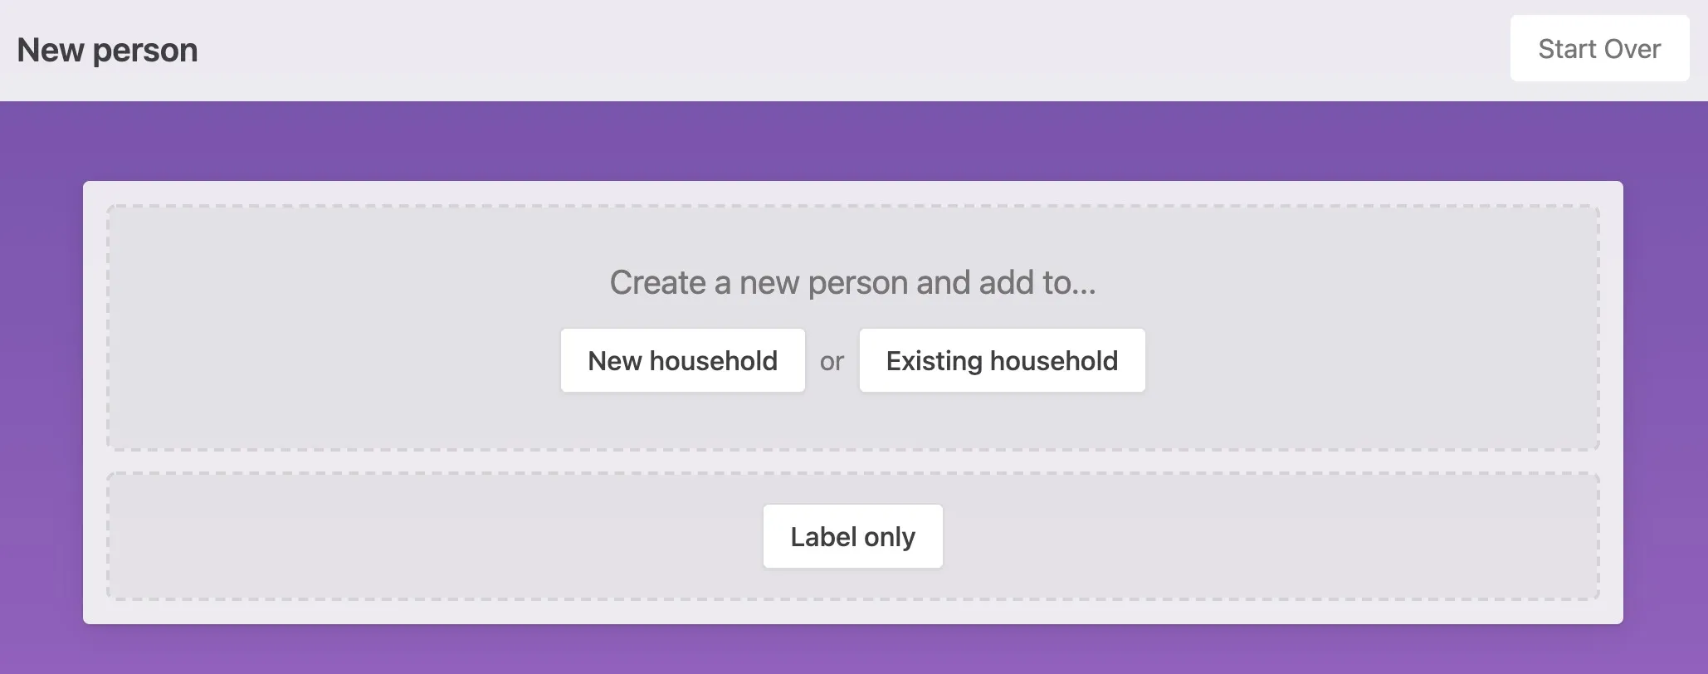Image resolution: width=1708 pixels, height=674 pixels.
Task: Select the Existing household option
Action: 1001,360
